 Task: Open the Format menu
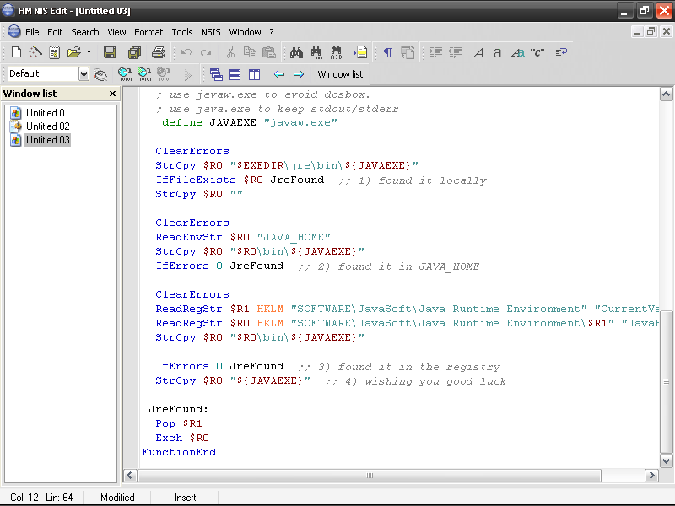(x=148, y=31)
